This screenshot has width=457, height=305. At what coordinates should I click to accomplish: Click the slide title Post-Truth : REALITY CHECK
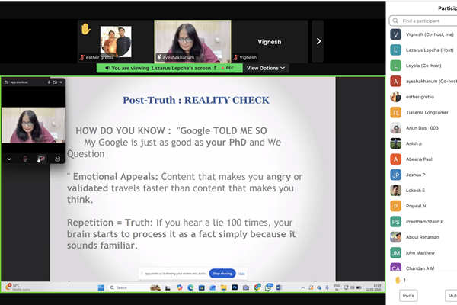[196, 100]
